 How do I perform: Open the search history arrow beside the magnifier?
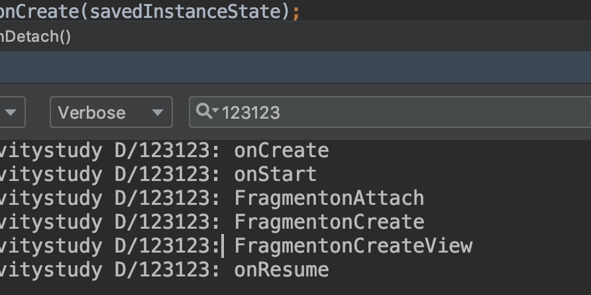(x=215, y=113)
